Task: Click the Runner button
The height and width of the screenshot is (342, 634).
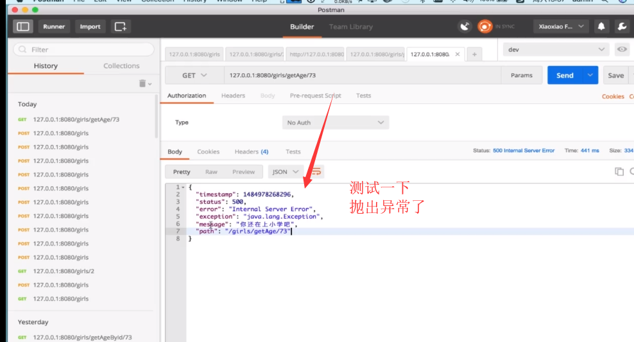Action: (54, 27)
